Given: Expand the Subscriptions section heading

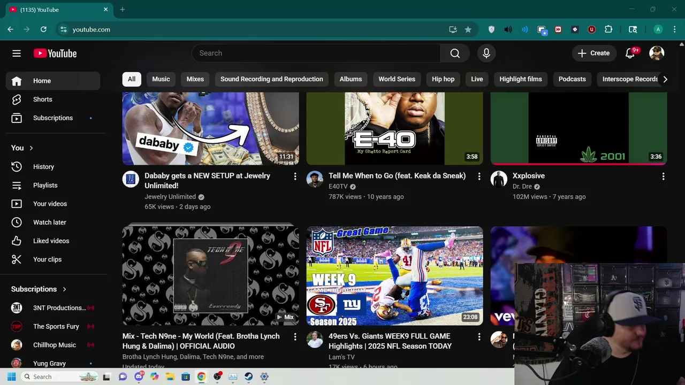Looking at the screenshot, I should point(39,289).
